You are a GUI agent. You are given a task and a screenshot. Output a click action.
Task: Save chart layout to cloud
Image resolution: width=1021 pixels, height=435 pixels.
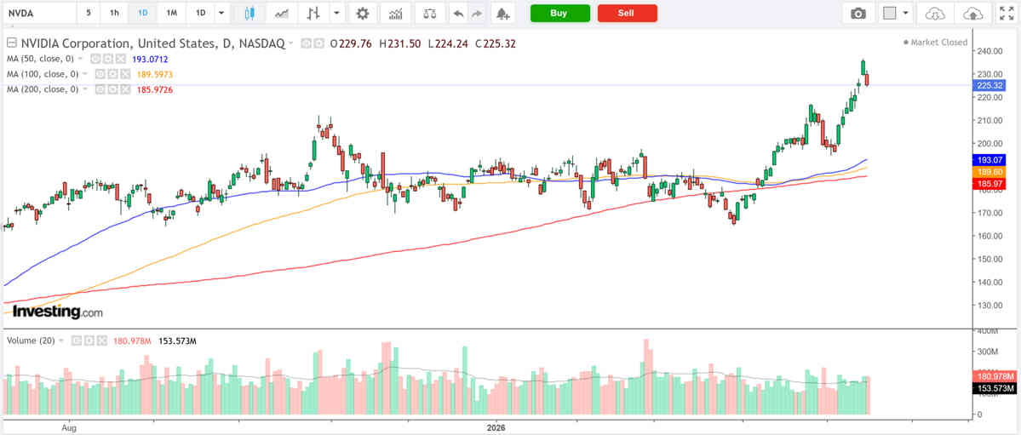[x=972, y=13]
